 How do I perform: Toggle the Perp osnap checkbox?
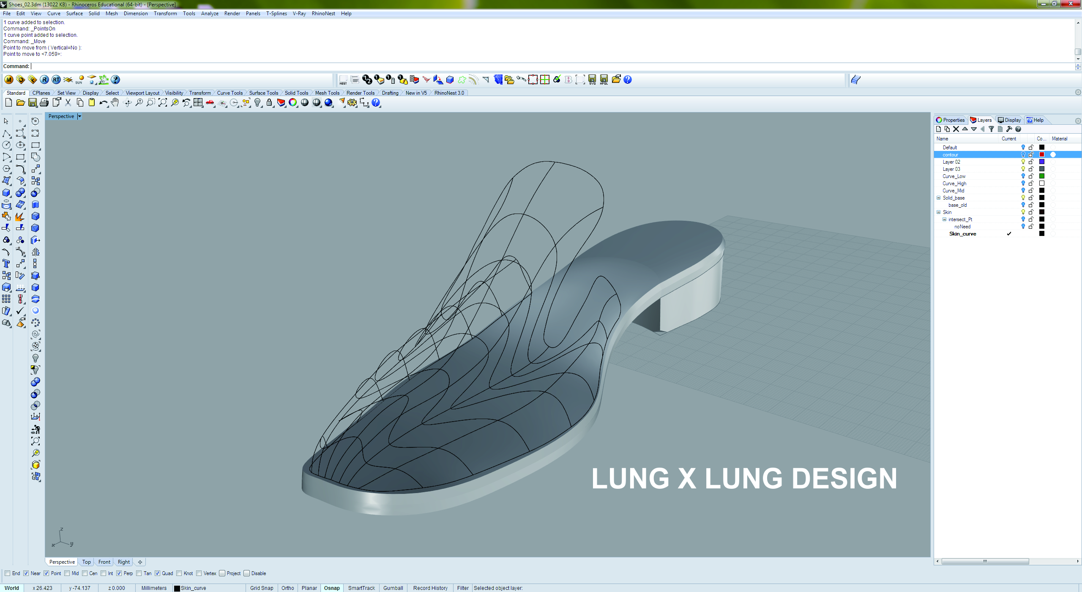tap(119, 573)
